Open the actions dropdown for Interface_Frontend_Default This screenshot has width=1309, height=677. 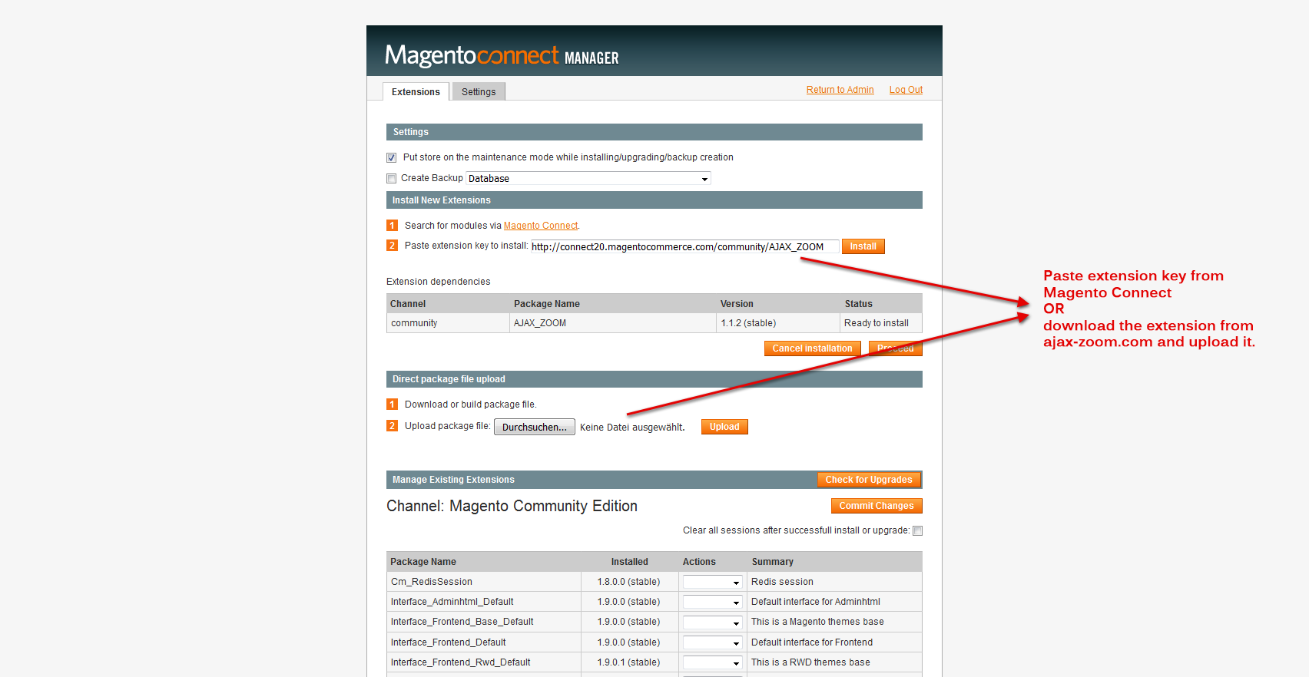[713, 642]
